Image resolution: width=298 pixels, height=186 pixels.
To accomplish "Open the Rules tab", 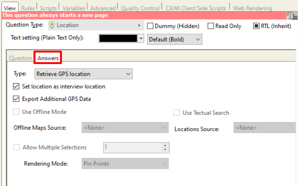I will click(28, 8).
